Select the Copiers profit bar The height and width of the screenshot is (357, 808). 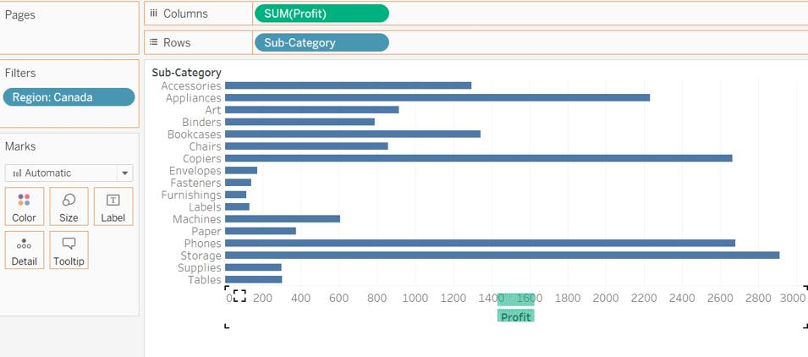point(478,158)
